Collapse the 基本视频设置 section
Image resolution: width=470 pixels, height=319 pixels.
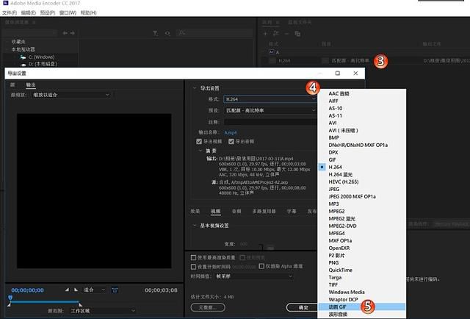pos(194,226)
